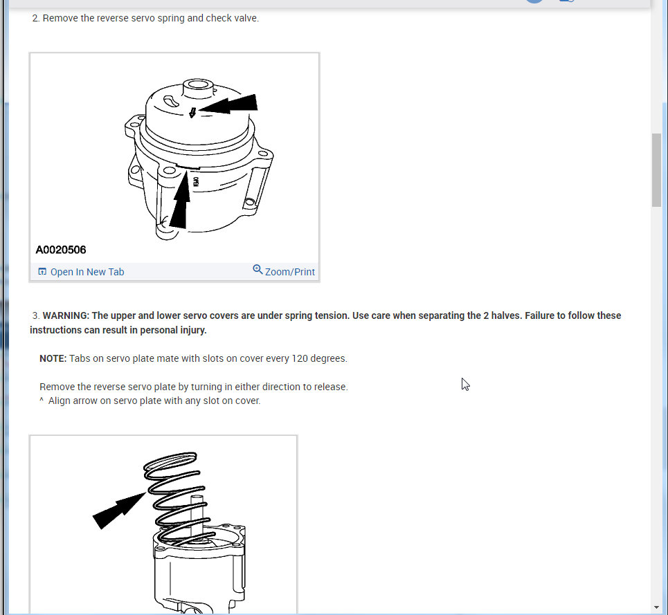
Task: Click 'Remove the reverse servo plate by turning' line
Action: [x=194, y=387]
